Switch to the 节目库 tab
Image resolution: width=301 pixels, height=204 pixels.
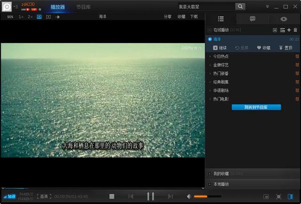tap(84, 7)
